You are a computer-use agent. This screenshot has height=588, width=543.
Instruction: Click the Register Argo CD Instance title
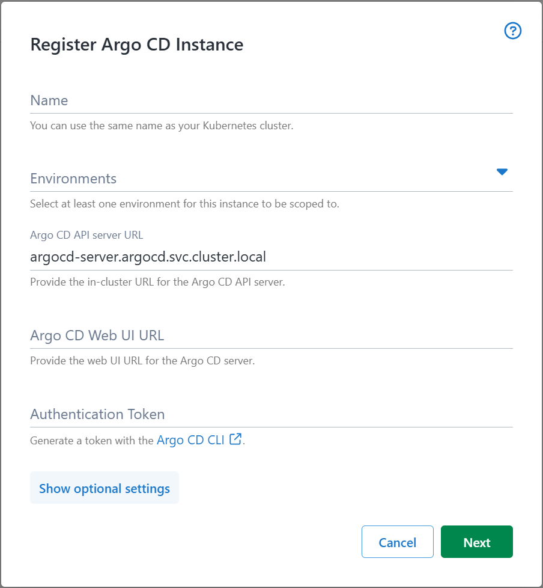pyautogui.click(x=136, y=44)
